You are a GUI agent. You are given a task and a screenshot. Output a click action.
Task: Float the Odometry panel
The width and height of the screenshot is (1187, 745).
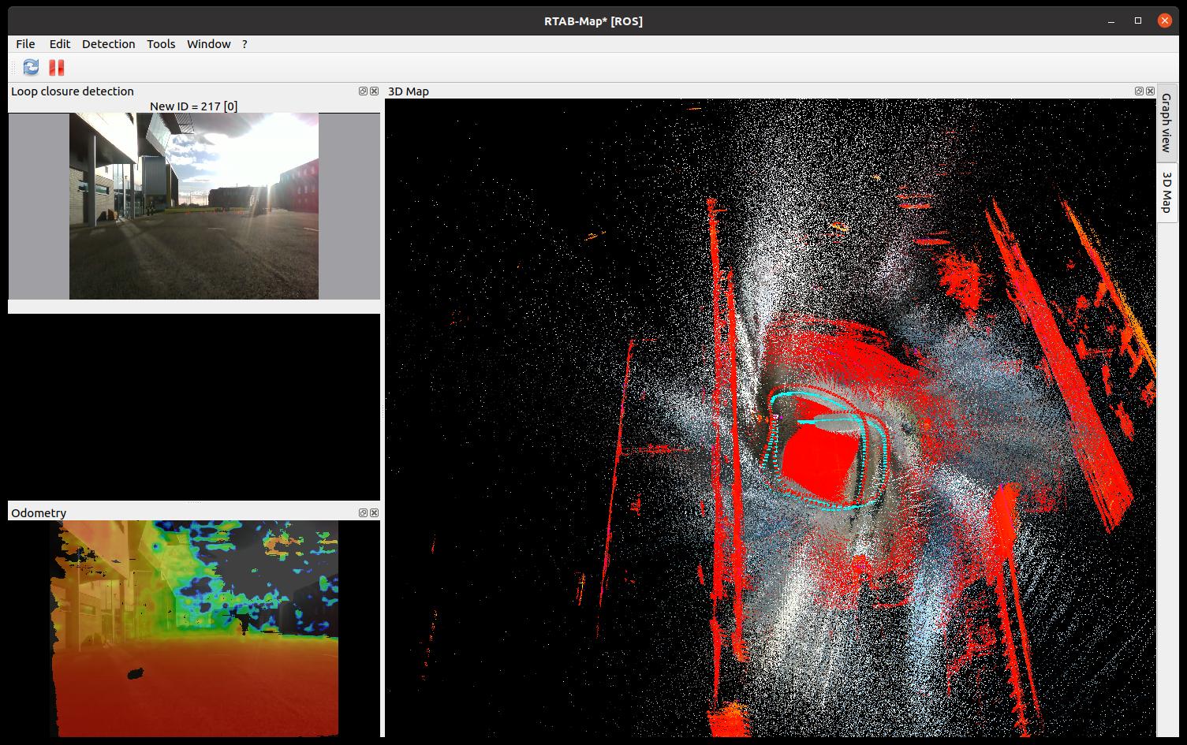point(363,512)
